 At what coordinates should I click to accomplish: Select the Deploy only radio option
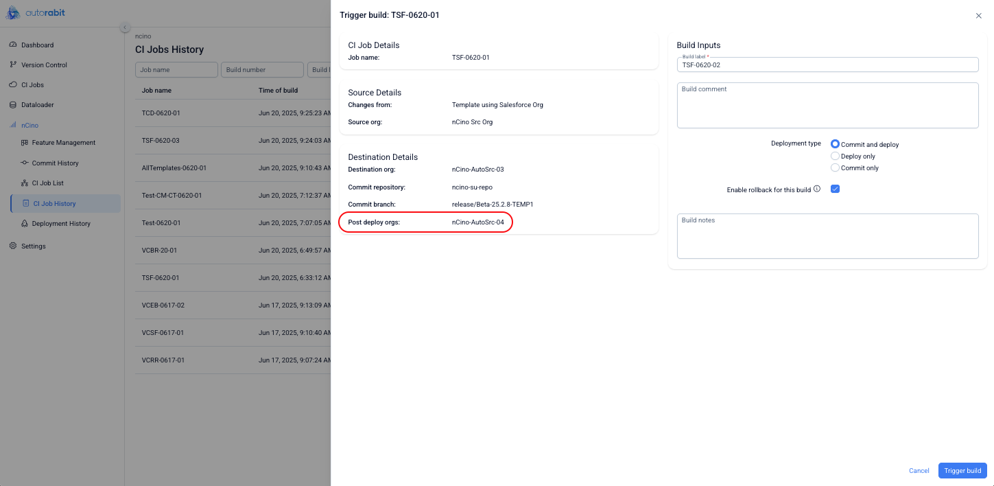835,157
